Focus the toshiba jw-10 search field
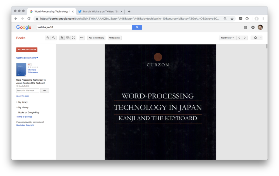Screen dimensions: 279x176 [84, 27]
